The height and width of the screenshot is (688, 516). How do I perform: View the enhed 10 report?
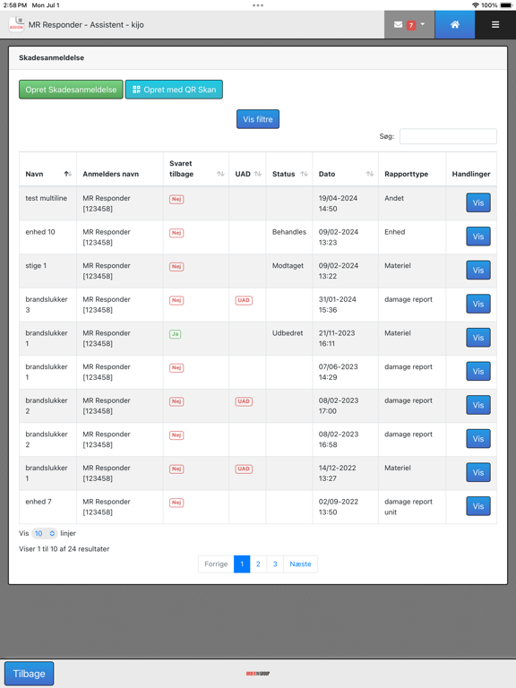[x=477, y=236]
